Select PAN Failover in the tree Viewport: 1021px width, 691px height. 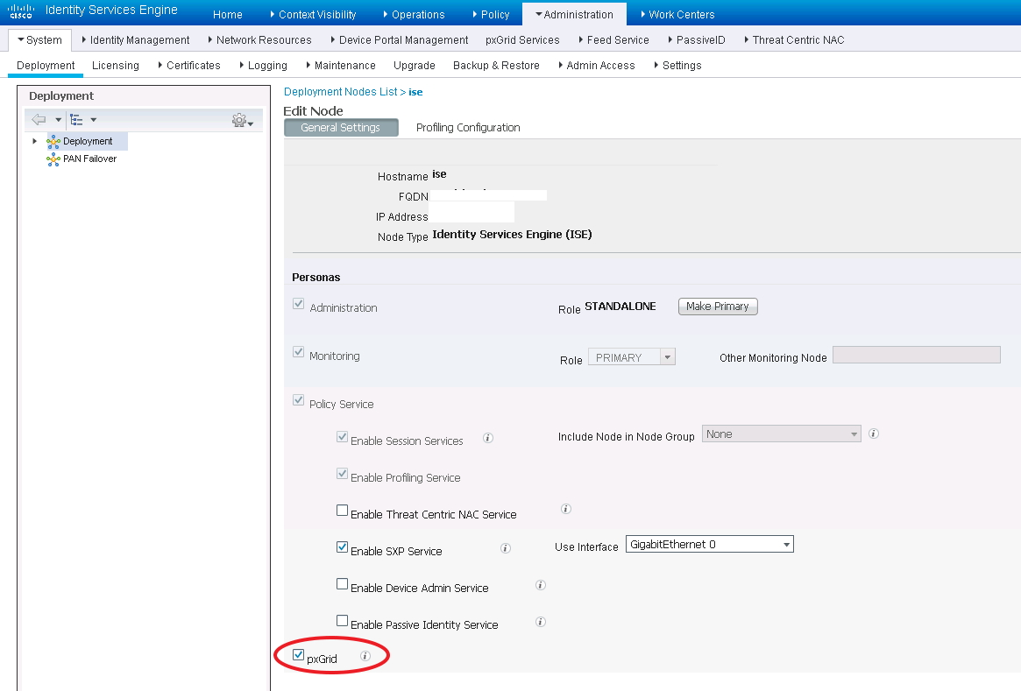click(x=89, y=159)
